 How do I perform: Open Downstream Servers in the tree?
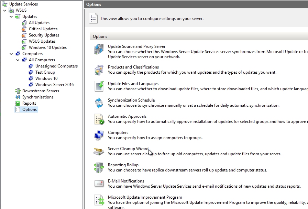coord(41,91)
